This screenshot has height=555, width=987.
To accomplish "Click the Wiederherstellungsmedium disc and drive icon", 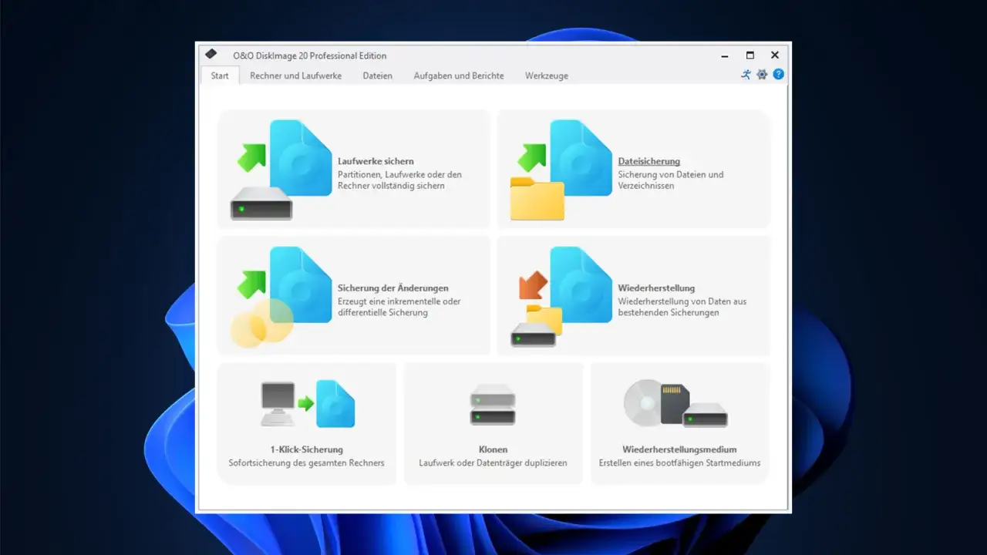I will (675, 403).
